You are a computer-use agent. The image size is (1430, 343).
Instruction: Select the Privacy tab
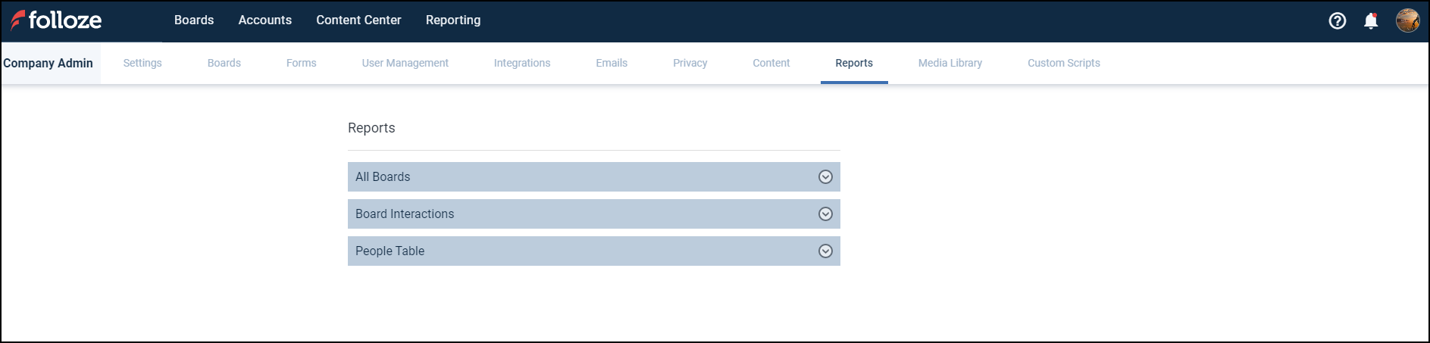[690, 64]
